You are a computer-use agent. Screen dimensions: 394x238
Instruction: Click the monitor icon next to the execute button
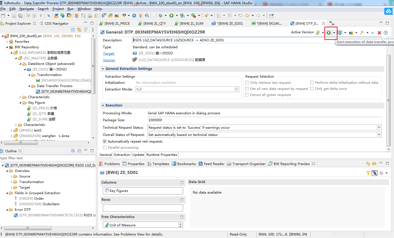pos(340,33)
